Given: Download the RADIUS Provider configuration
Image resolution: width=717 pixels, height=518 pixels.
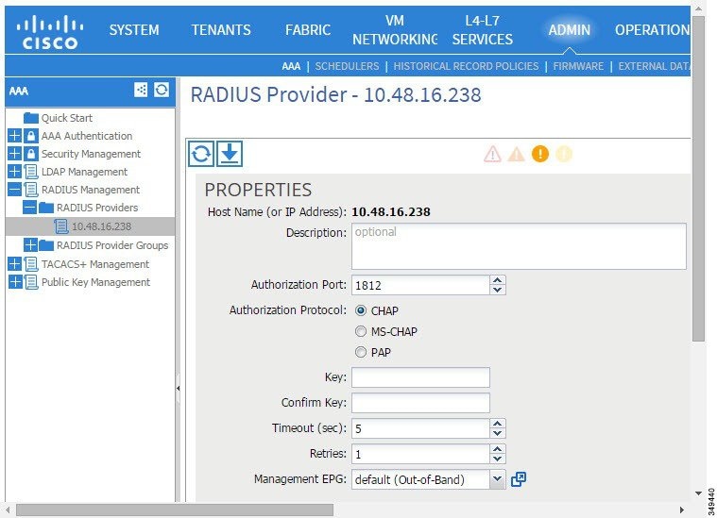Looking at the screenshot, I should tap(230, 154).
